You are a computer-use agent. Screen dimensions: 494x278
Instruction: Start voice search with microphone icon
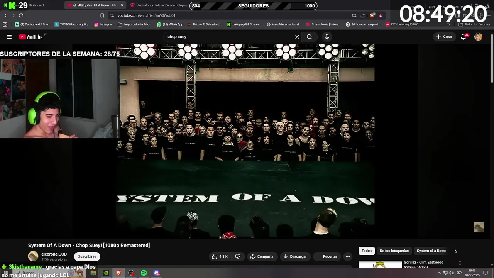327,37
